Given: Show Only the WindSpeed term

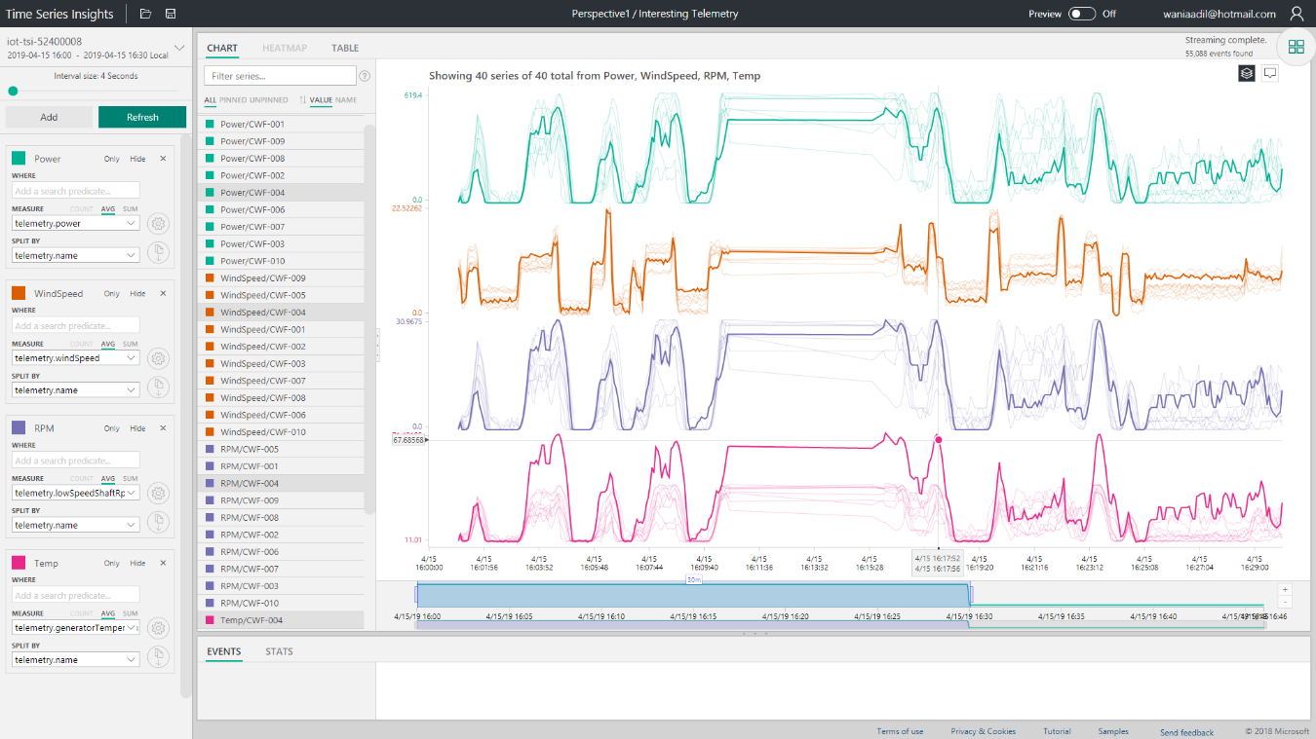Looking at the screenshot, I should (112, 293).
